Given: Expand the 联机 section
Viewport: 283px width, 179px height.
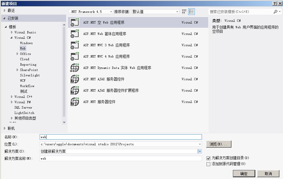Looking at the screenshot, I should tap(5, 128).
